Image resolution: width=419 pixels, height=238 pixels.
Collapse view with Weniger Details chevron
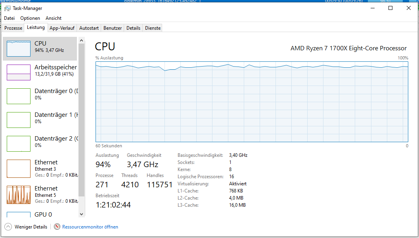click(x=8, y=227)
